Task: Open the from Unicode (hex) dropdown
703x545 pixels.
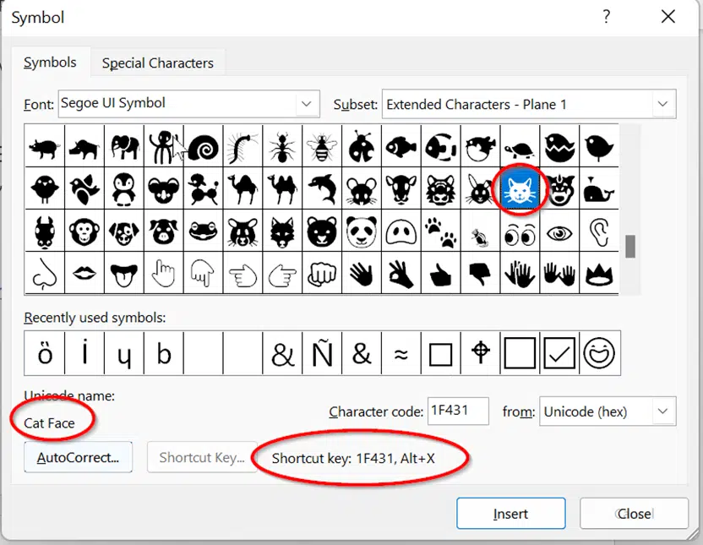Action: click(662, 411)
